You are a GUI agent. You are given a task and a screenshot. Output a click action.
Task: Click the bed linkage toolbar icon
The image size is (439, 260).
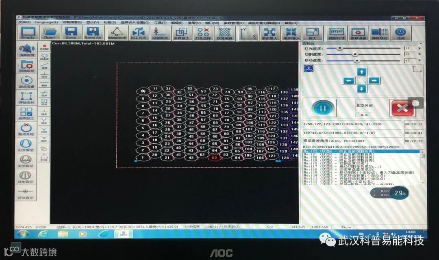coord(380,33)
